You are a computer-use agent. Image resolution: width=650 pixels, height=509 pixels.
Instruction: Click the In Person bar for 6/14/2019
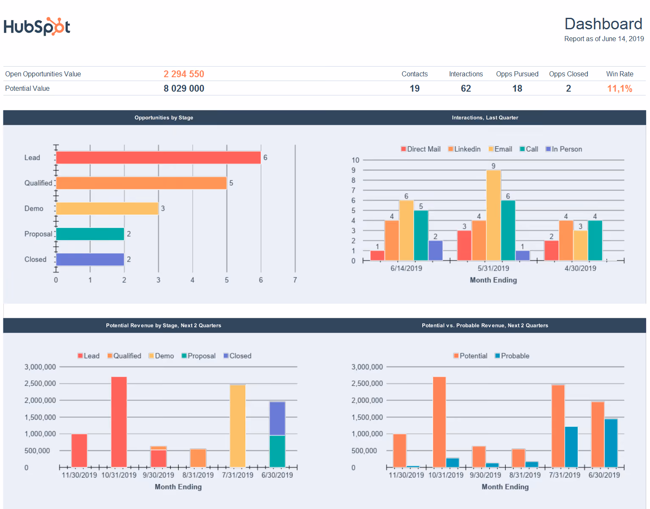pos(435,250)
